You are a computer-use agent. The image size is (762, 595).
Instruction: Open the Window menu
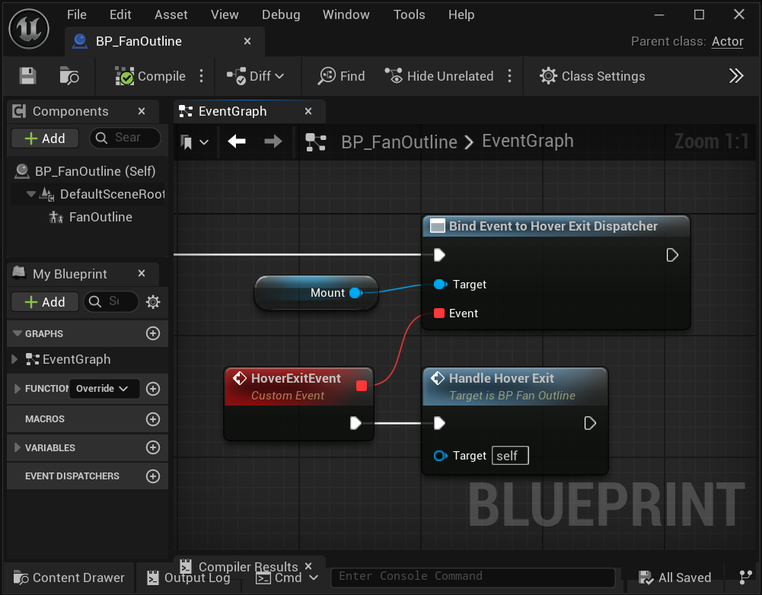click(346, 14)
